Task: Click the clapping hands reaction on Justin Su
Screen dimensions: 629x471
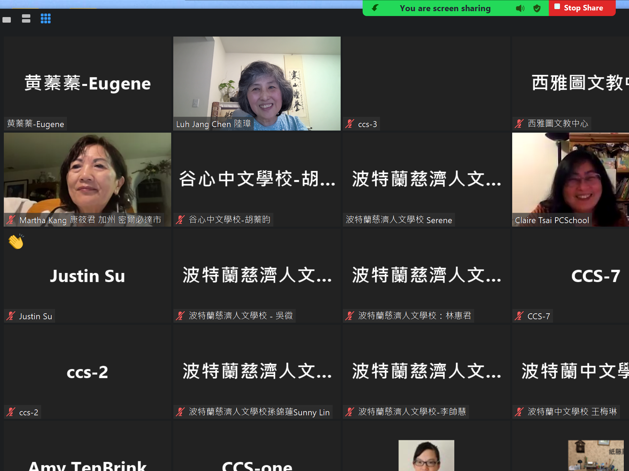Action: 16,241
